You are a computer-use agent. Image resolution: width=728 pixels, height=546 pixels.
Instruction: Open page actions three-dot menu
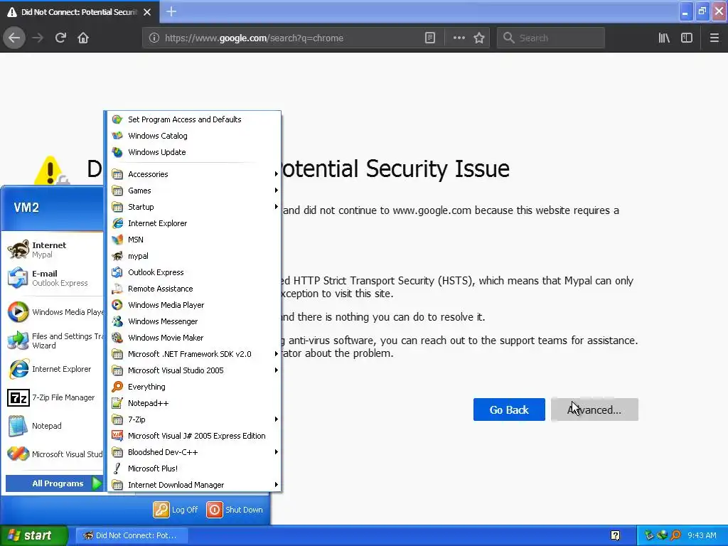tap(459, 38)
